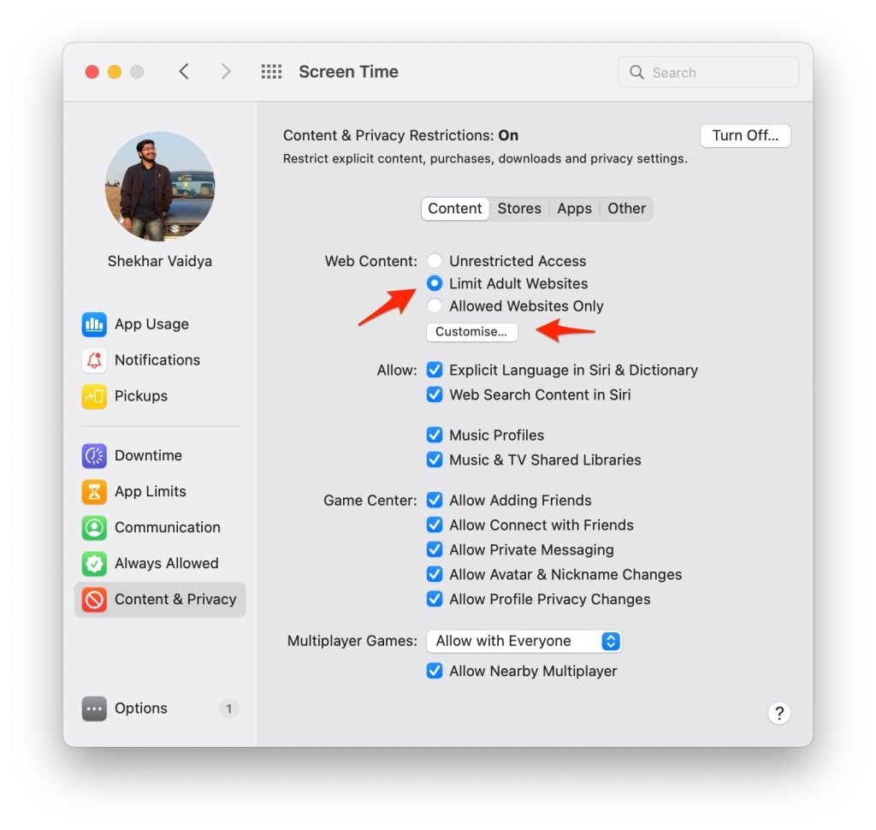Open the Options ellipsis icon
Viewport: 876px width, 830px height.
[x=94, y=708]
